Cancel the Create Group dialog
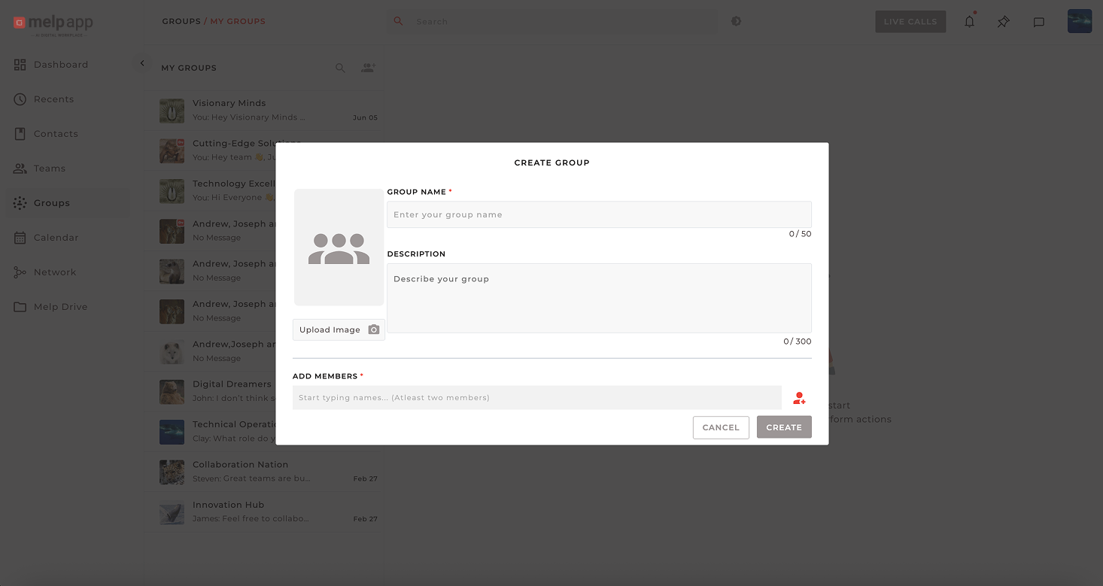The height and width of the screenshot is (586, 1103). 720,427
